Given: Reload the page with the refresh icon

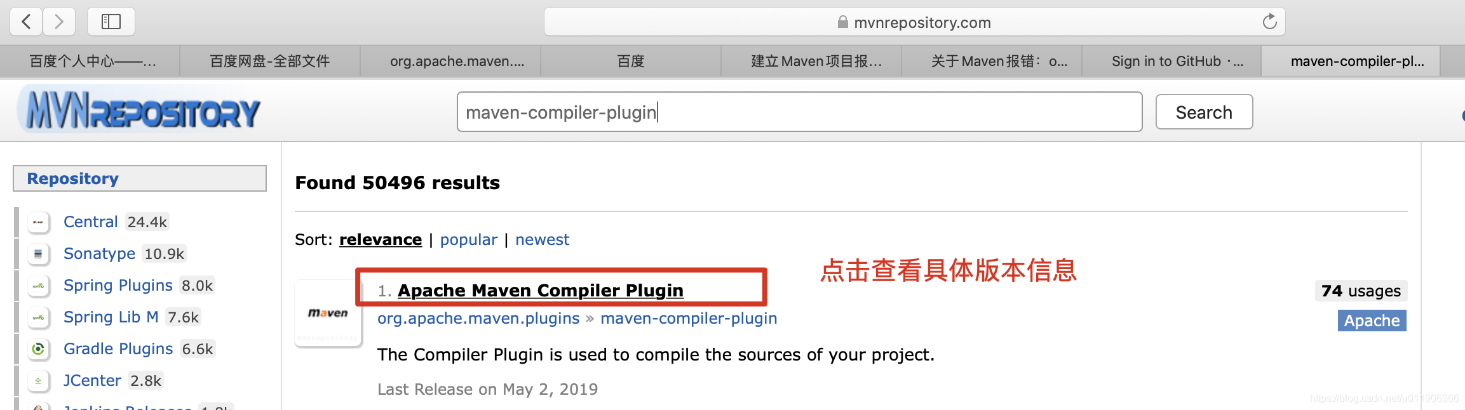Looking at the screenshot, I should tap(1269, 22).
